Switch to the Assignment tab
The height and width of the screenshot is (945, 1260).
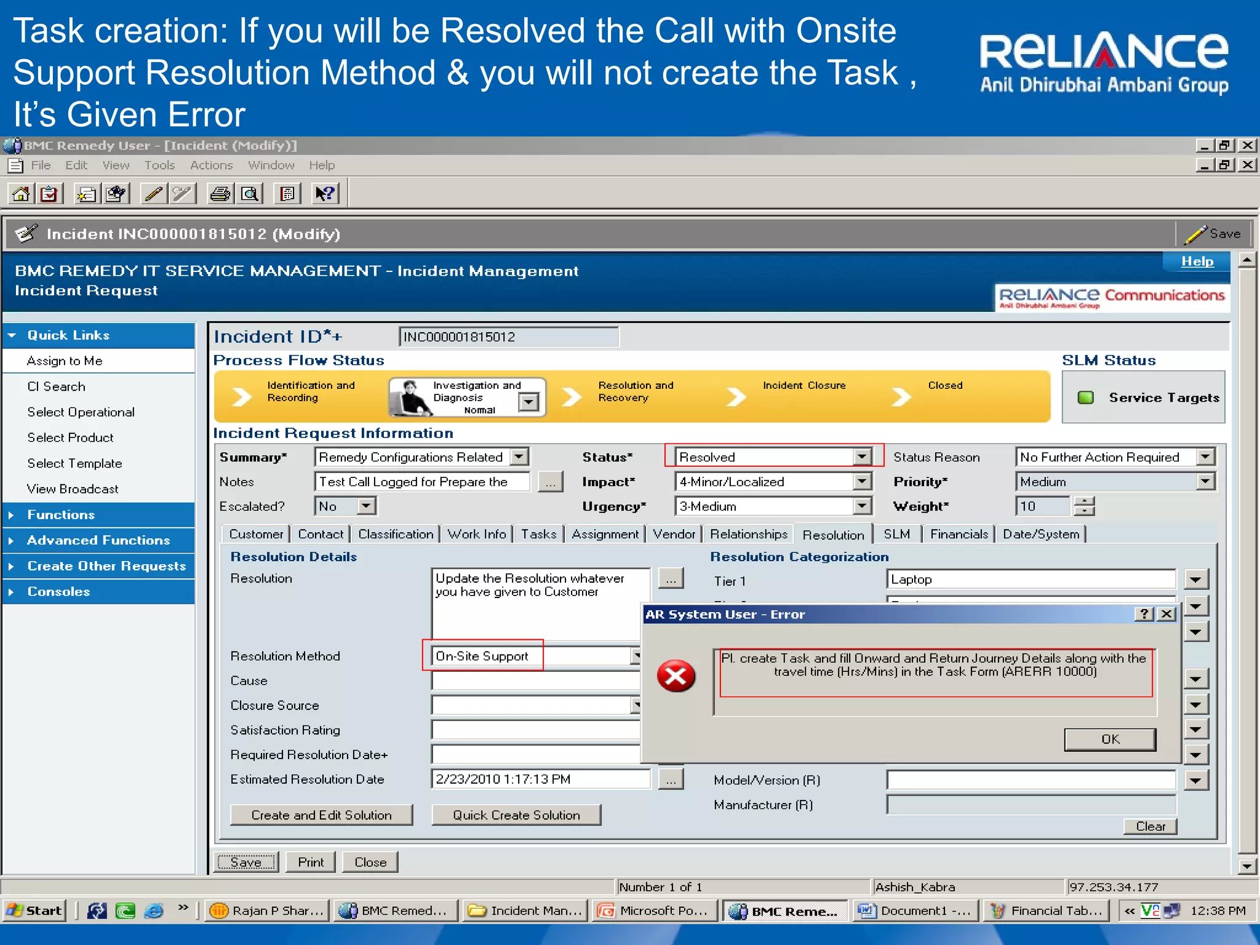click(605, 534)
